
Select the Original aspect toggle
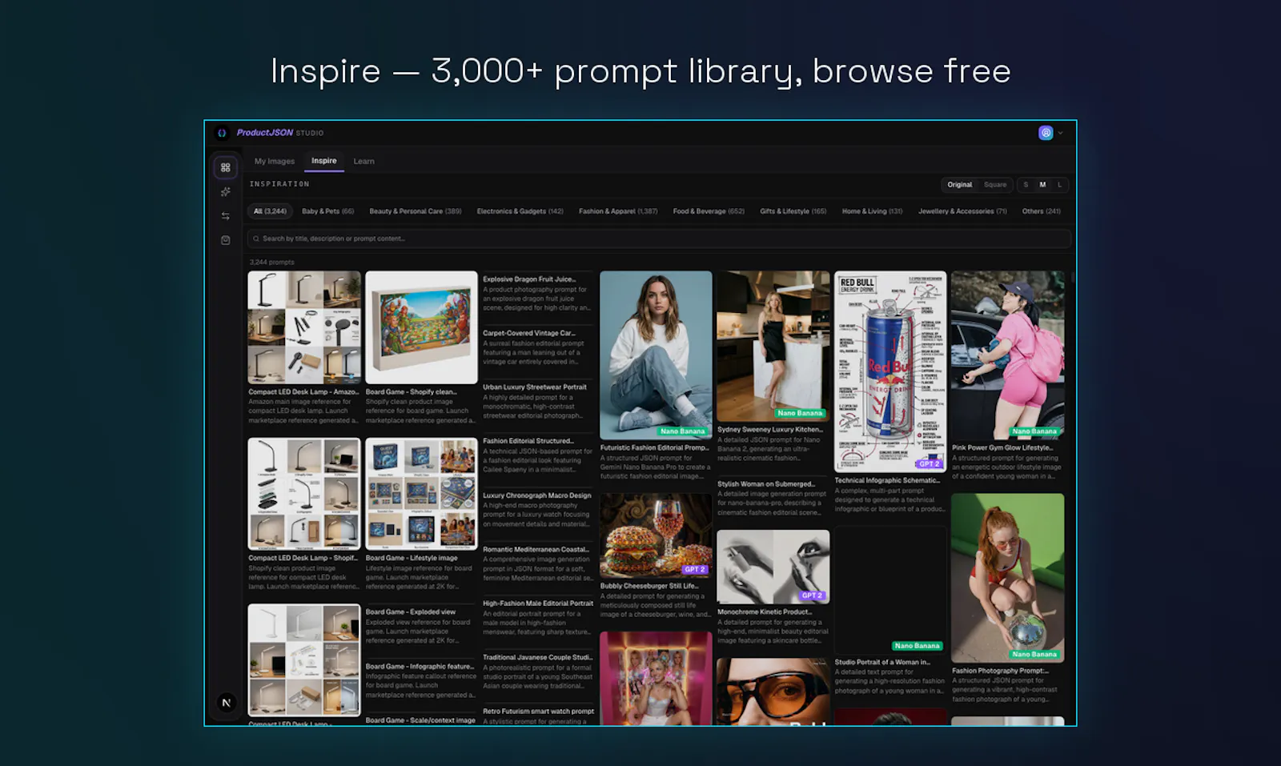(x=960, y=185)
